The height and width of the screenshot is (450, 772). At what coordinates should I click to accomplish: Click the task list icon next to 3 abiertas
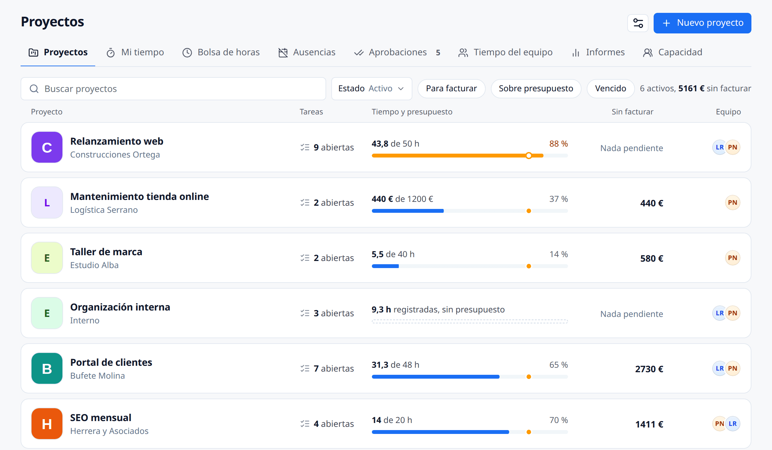[x=305, y=313]
